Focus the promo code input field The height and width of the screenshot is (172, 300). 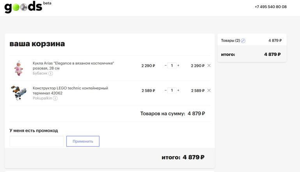(x=37, y=141)
